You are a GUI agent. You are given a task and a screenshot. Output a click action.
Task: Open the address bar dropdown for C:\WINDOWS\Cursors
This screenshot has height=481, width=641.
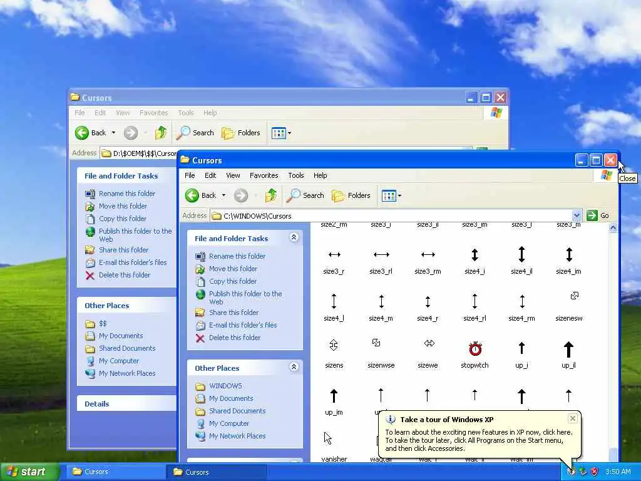point(577,215)
